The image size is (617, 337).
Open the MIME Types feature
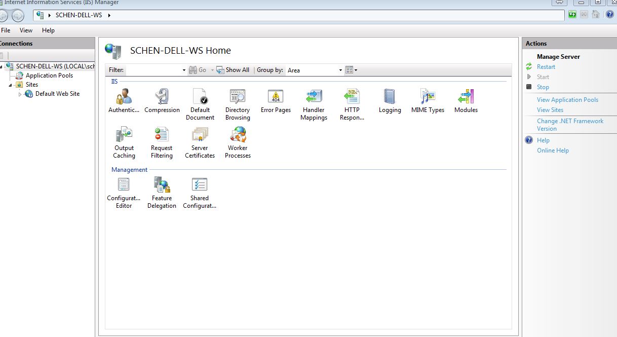pyautogui.click(x=427, y=98)
